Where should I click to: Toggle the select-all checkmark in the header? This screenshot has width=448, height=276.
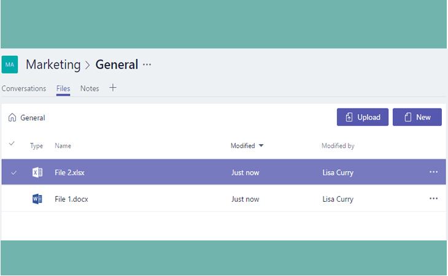pyautogui.click(x=12, y=144)
